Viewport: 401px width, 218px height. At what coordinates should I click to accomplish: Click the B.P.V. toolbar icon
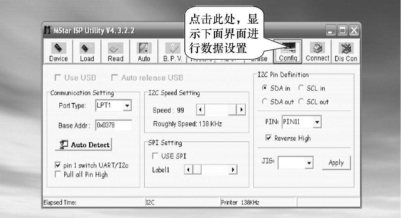[172, 51]
